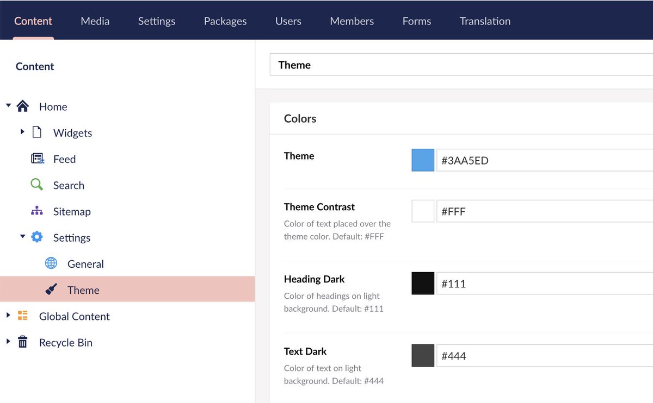
Task: Click the General globe icon
Action: [x=51, y=263]
